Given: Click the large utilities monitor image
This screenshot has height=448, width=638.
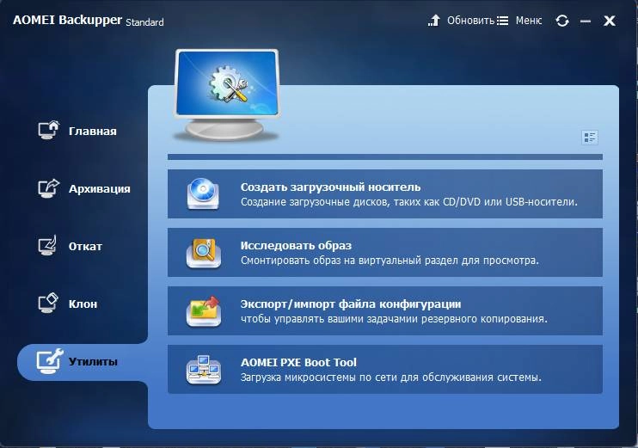Looking at the screenshot, I should tap(227, 95).
